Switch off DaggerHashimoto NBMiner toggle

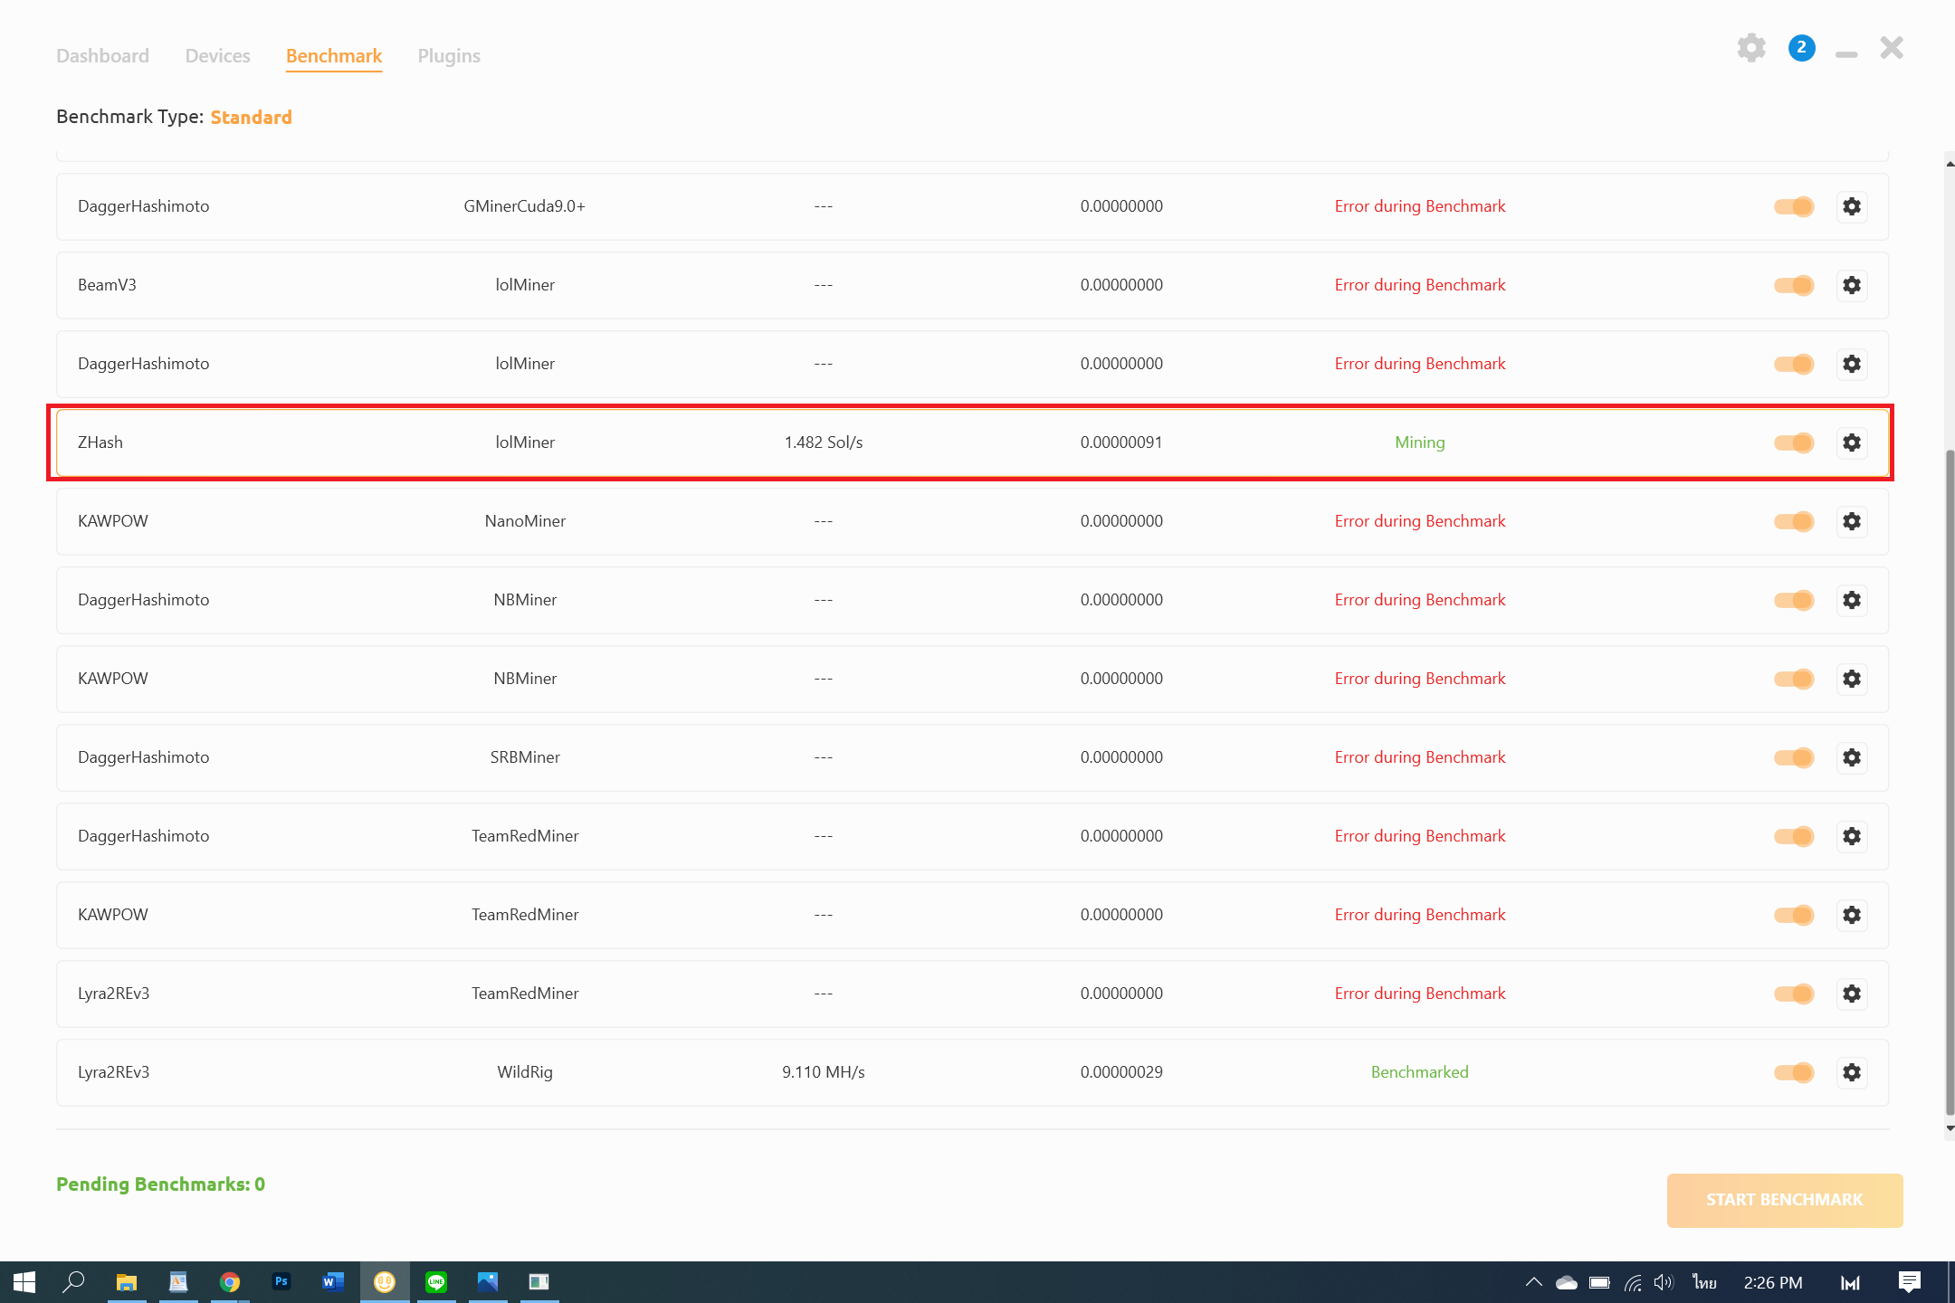(x=1794, y=600)
